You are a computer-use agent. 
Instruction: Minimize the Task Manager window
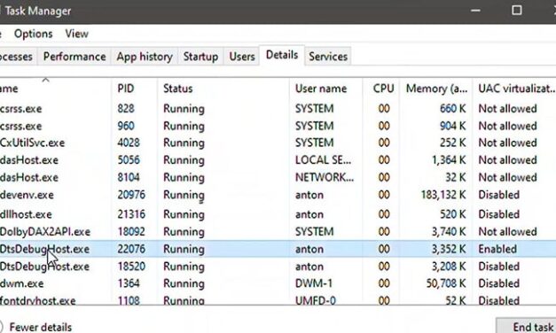click(x=475, y=11)
